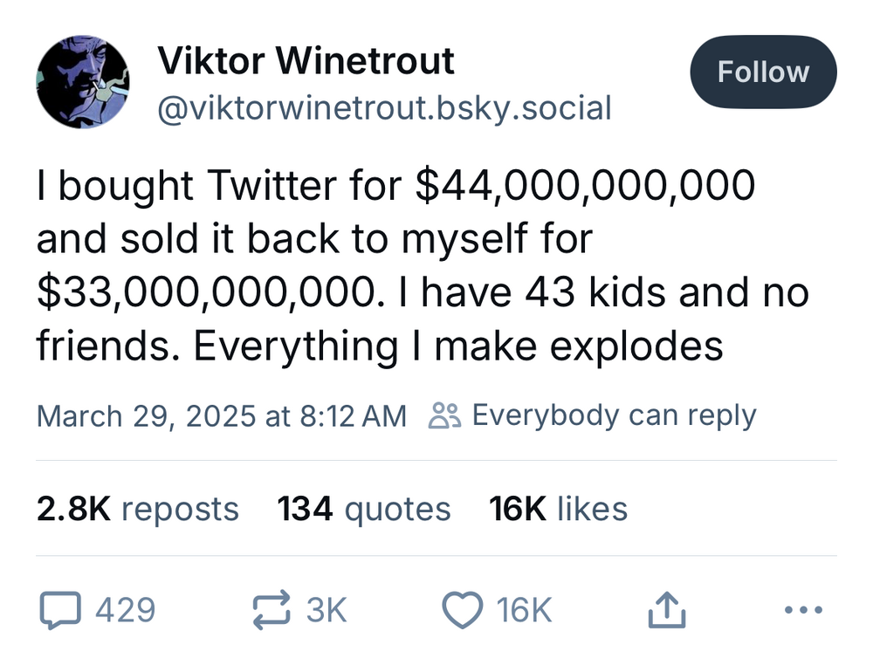Click the $33,000,000,000 amount in the post

(x=208, y=293)
